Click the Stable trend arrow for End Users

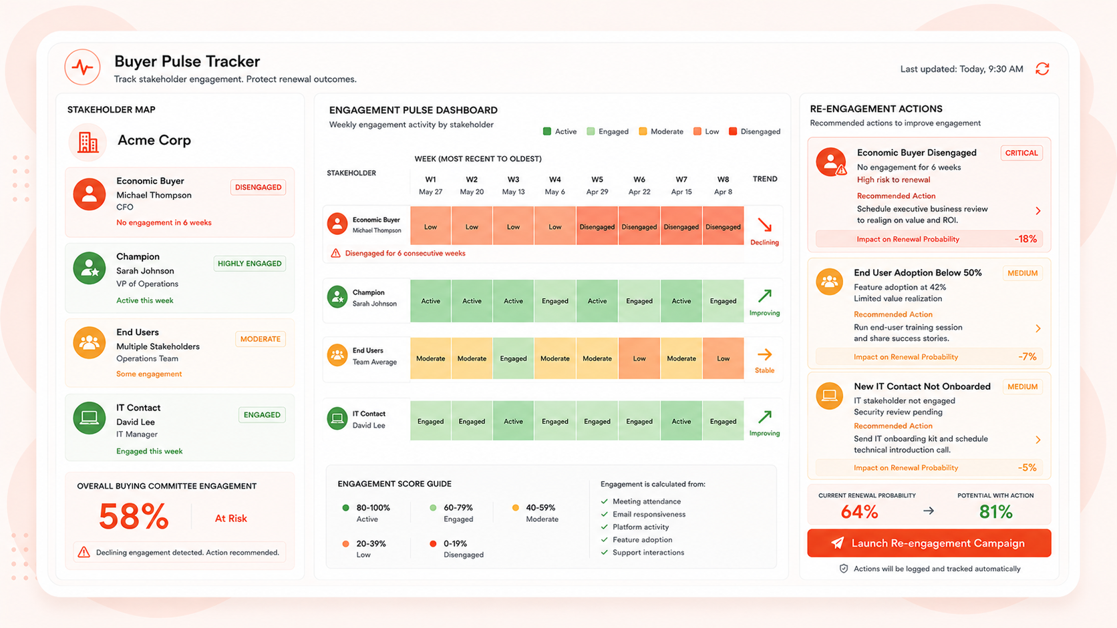(764, 354)
